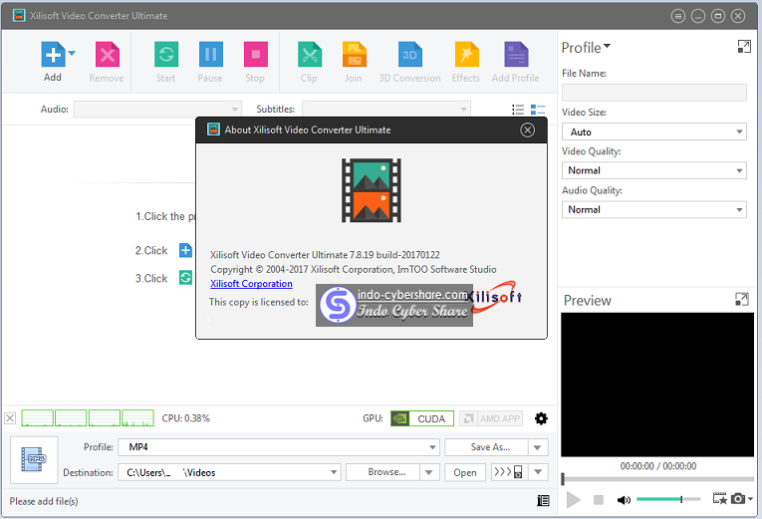Click the Browse... button
The image size is (762, 519).
tap(382, 472)
